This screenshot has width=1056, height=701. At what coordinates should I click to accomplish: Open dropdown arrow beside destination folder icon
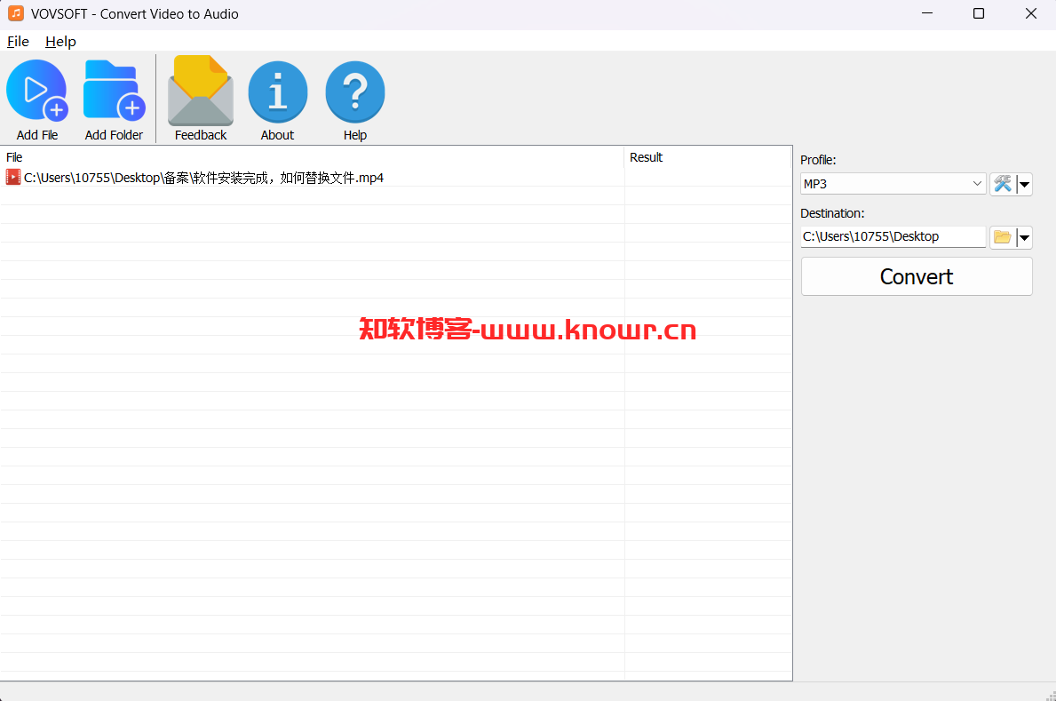click(x=1024, y=236)
